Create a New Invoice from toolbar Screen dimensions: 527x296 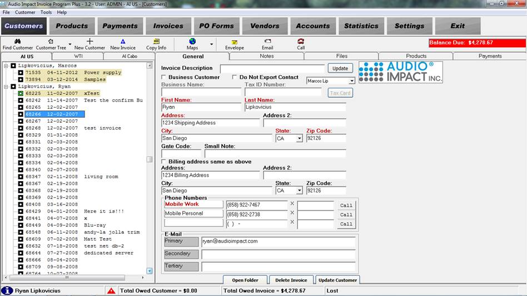click(123, 42)
